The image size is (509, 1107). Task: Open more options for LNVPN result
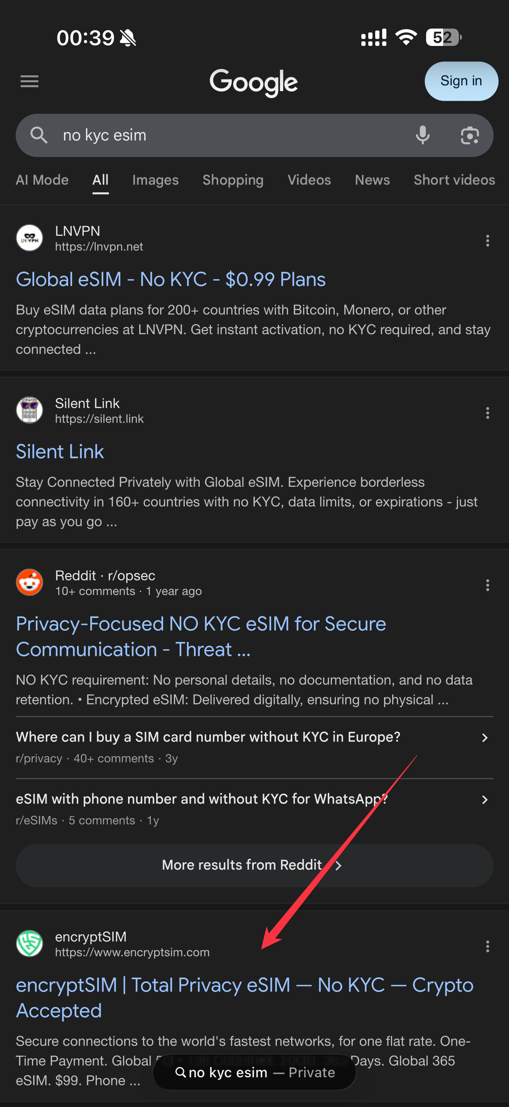487,240
